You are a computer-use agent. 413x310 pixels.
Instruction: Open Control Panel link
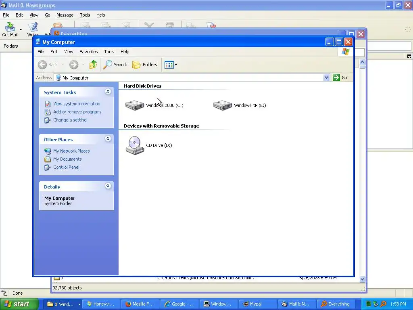66,167
